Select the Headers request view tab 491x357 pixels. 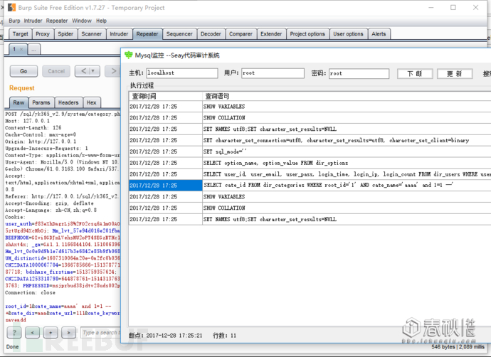[x=68, y=102]
